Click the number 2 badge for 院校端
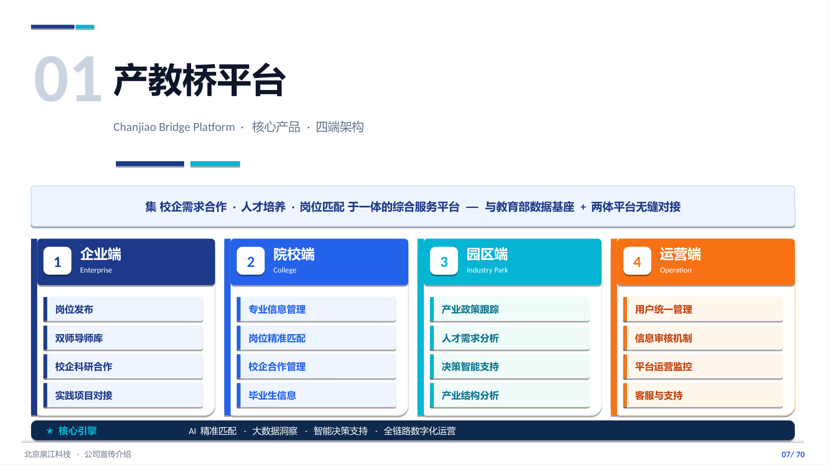828x465 pixels. pyautogui.click(x=251, y=261)
